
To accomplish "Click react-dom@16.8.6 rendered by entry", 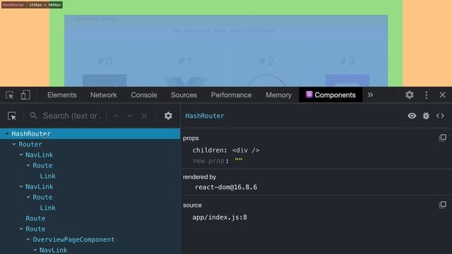I will click(226, 187).
